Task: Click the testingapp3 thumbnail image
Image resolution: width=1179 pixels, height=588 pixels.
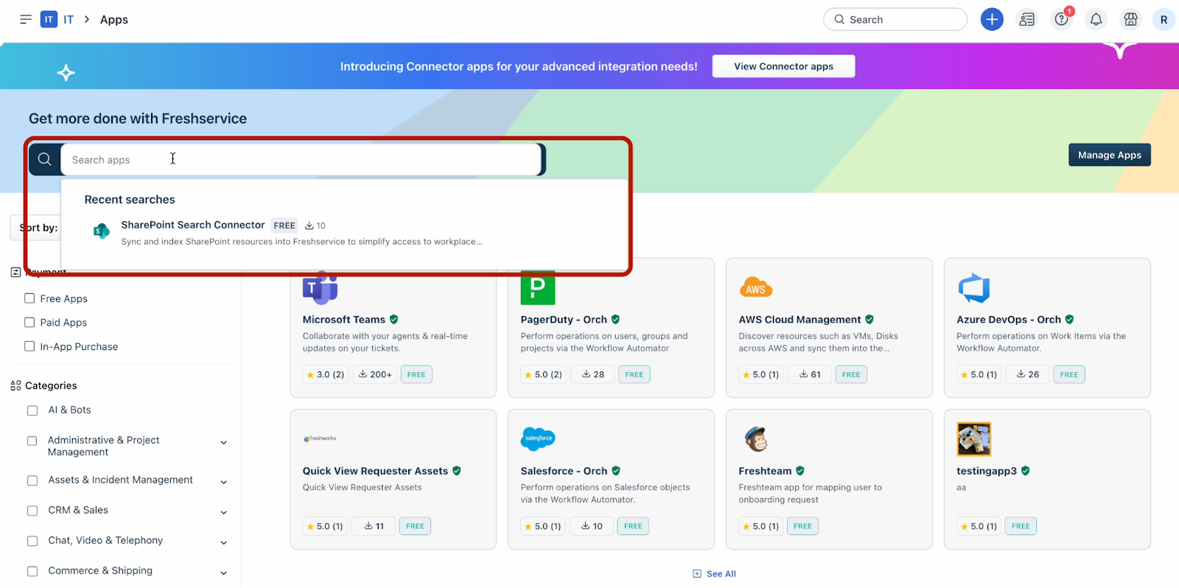Action: tap(974, 439)
